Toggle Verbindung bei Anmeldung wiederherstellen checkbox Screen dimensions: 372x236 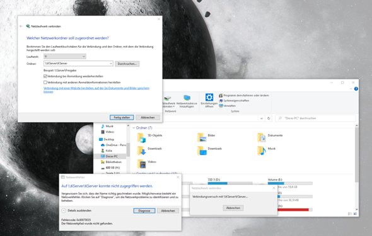[x=45, y=76]
